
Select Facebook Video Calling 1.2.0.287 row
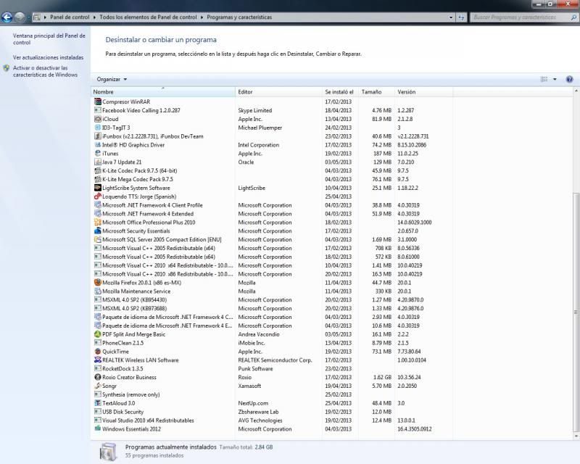point(272,110)
